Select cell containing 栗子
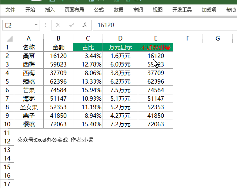Screen dimensions: 237x188 pyautogui.click(x=29, y=116)
